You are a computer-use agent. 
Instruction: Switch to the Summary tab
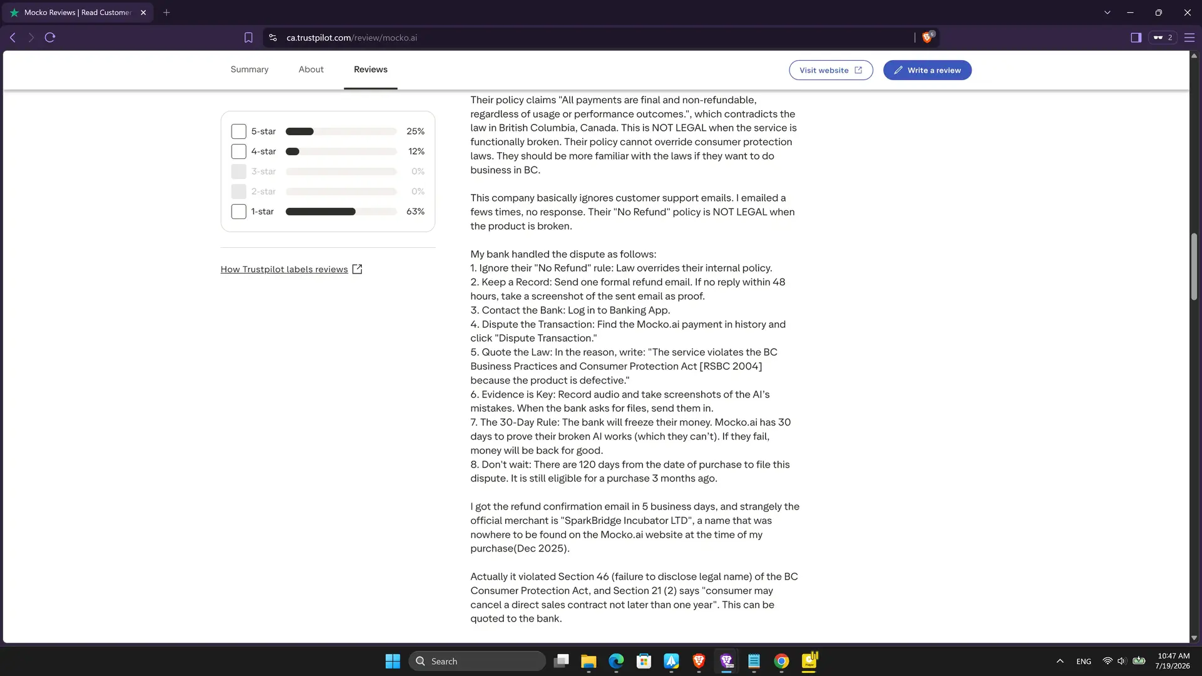click(x=249, y=69)
